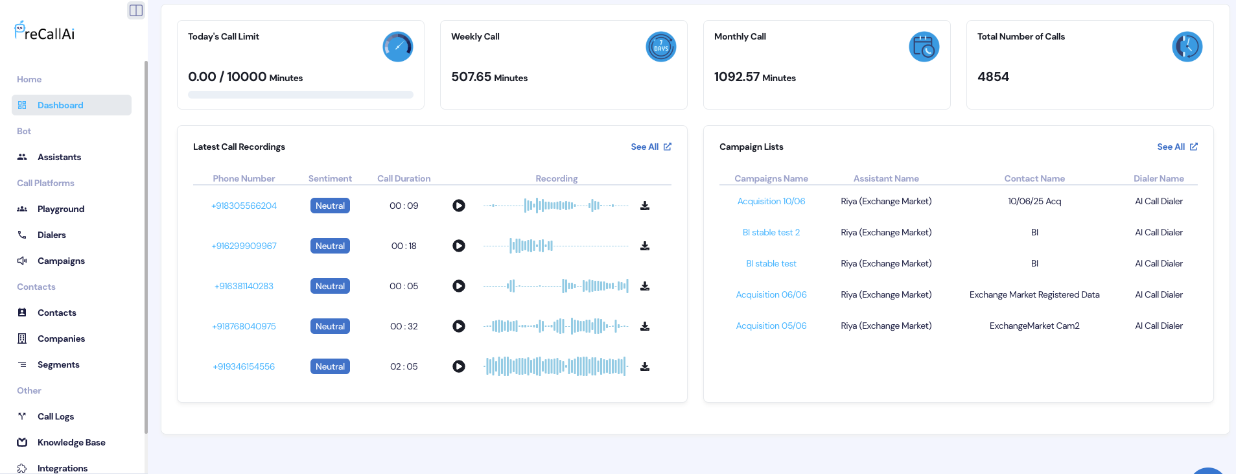The height and width of the screenshot is (474, 1236).
Task: Download the recording for +918768040975
Action: [645, 326]
